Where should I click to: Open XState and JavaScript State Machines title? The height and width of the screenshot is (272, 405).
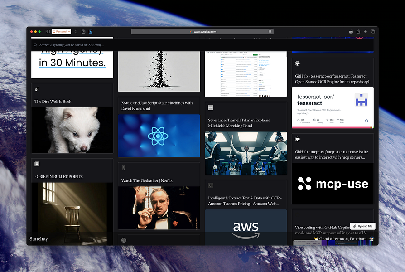pos(157,106)
